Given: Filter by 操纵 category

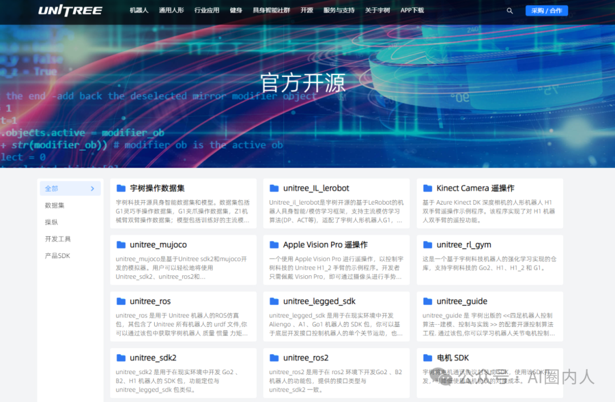Looking at the screenshot, I should 51,222.
